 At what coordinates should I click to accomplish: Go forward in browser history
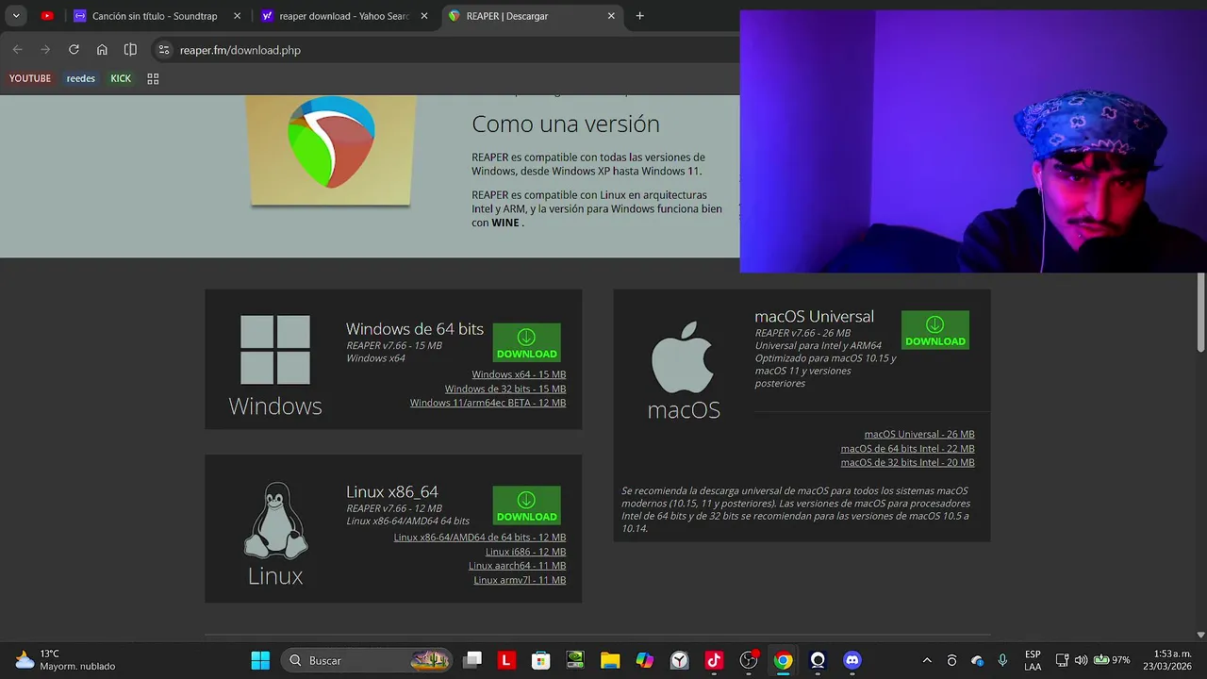click(45, 50)
